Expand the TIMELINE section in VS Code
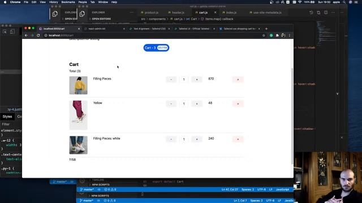Screen dimensions: 362x203 tap(97, 180)
